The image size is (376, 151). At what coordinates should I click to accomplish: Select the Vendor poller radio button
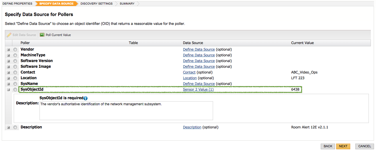point(15,49)
